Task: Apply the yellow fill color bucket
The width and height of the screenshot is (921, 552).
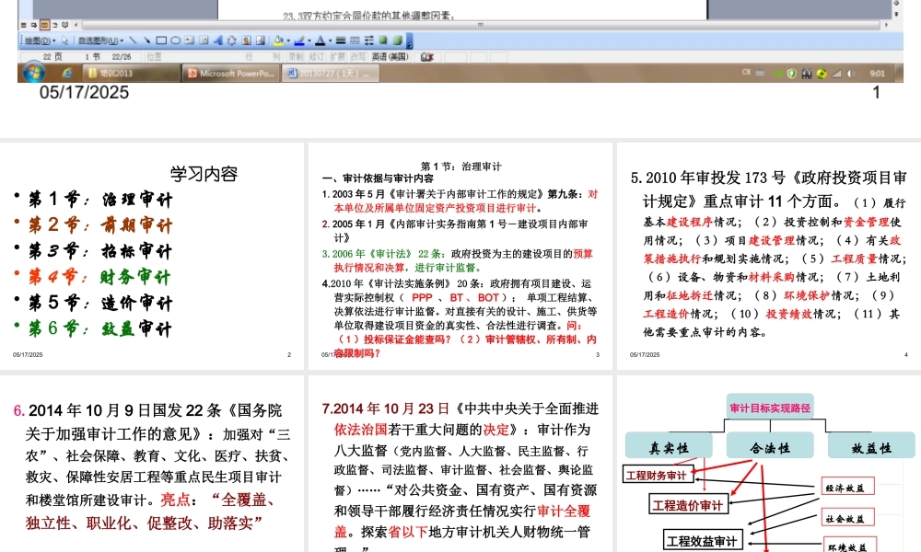Action: tap(278, 40)
